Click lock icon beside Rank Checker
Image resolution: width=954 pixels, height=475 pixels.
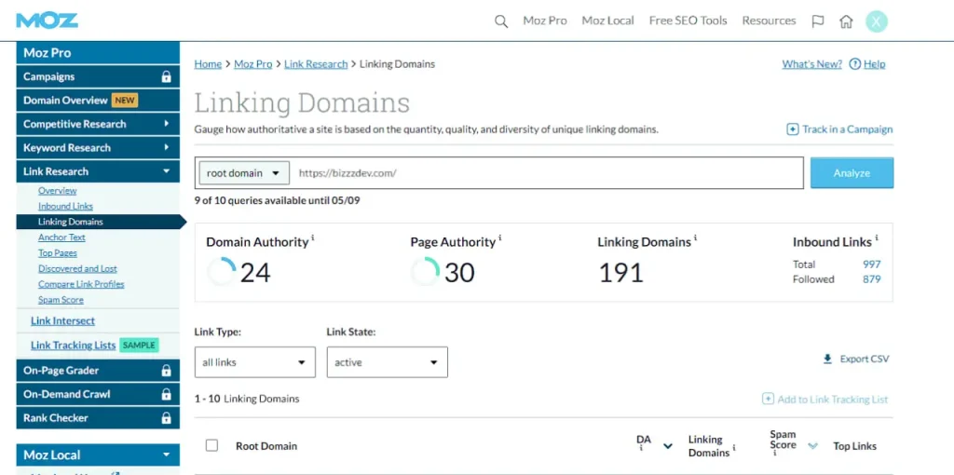tap(166, 418)
